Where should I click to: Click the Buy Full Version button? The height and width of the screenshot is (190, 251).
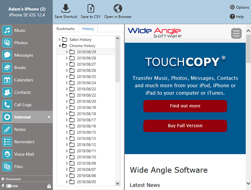(185, 126)
